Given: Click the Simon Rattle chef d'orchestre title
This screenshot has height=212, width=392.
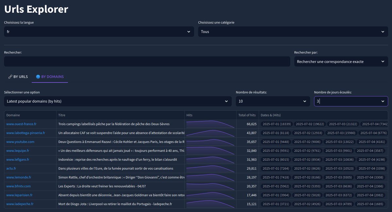Looking at the screenshot, I should point(121,177).
